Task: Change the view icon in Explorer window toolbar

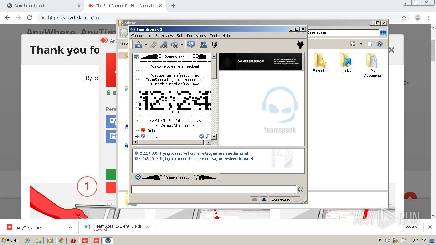Action: tap(353, 44)
